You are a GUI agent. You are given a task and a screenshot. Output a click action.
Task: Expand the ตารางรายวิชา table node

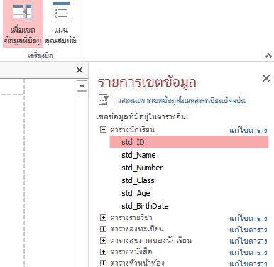[x=103, y=217]
